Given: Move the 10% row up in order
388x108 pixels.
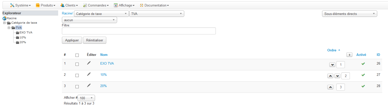Looking at the screenshot, I should click(x=330, y=76).
